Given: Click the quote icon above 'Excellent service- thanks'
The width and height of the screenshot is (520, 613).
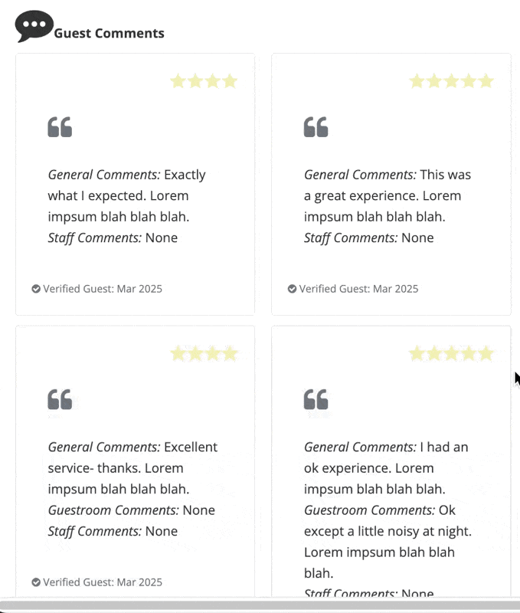Looking at the screenshot, I should (x=60, y=399).
